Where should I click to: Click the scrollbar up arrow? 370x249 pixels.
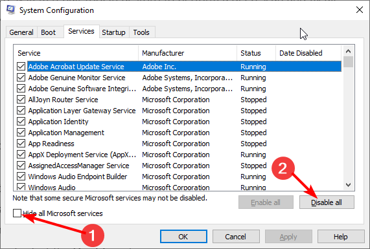[x=348, y=51]
